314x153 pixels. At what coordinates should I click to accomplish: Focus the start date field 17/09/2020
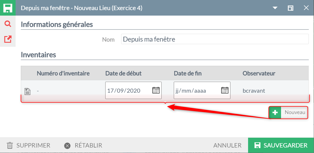tap(133, 90)
